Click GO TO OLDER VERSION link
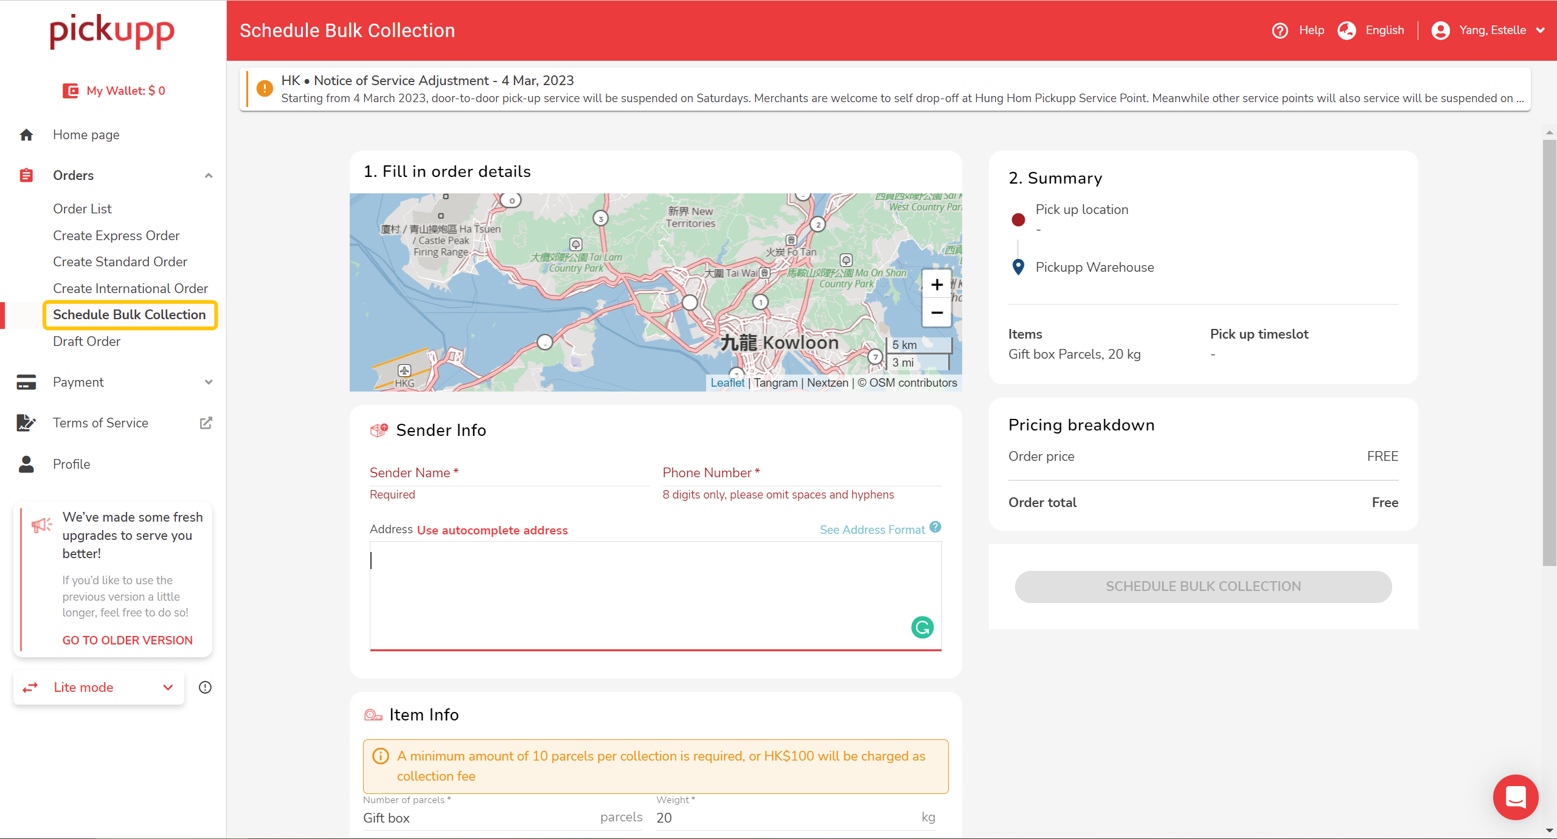Viewport: 1557px width, 839px height. coord(127,640)
